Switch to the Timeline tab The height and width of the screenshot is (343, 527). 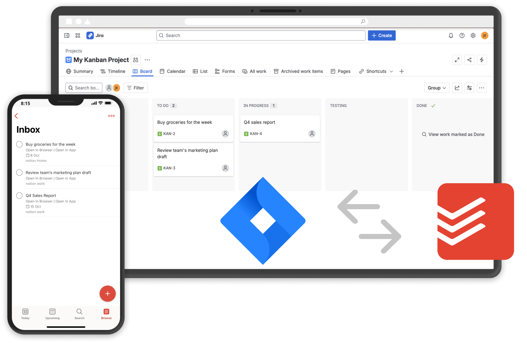pyautogui.click(x=113, y=71)
